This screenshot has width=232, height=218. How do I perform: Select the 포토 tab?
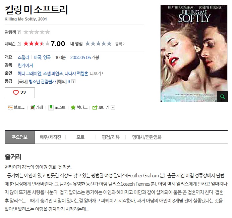[80, 137]
